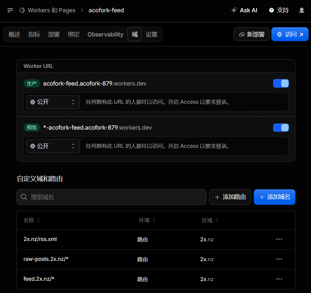Focus the 搜索域名 search field
The image size is (311, 293).
coord(111,197)
